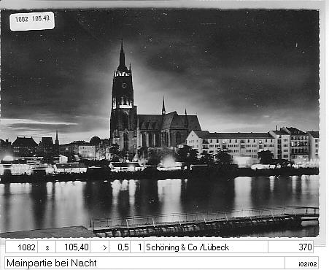Click the 105,40 value field
This screenshot has width=329, height=270.
[x=73, y=247]
